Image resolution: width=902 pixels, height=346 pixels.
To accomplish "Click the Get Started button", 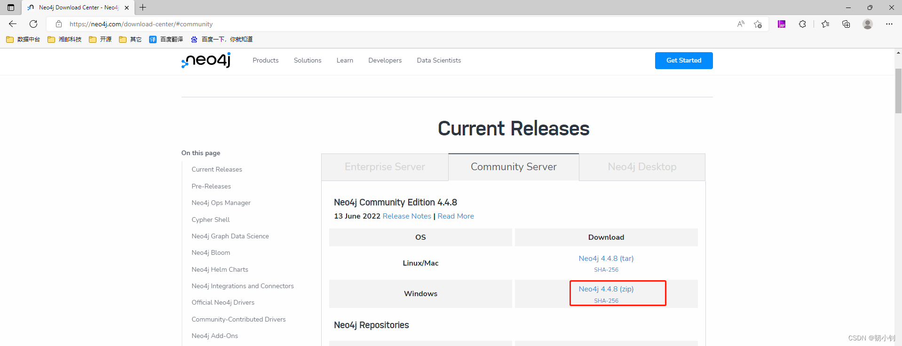I will pos(684,61).
